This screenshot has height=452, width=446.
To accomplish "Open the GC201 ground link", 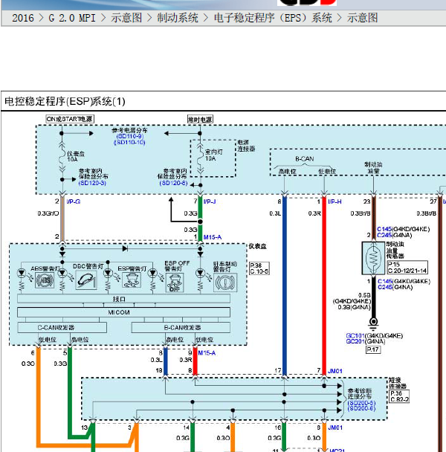I will 355,341.
